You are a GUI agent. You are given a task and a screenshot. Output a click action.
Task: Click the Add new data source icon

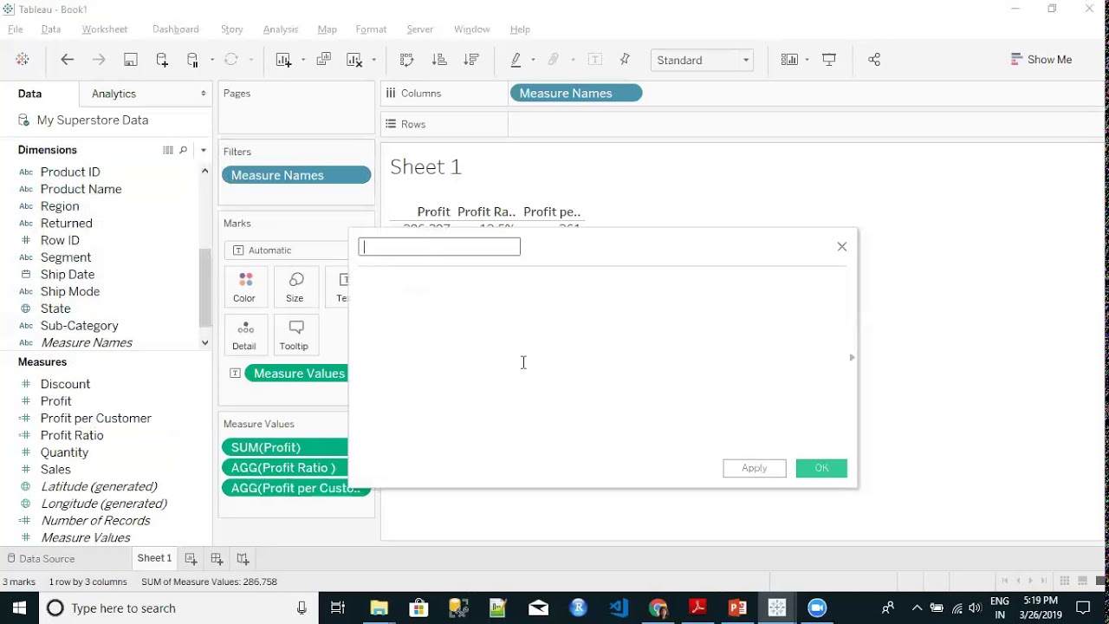click(x=162, y=60)
